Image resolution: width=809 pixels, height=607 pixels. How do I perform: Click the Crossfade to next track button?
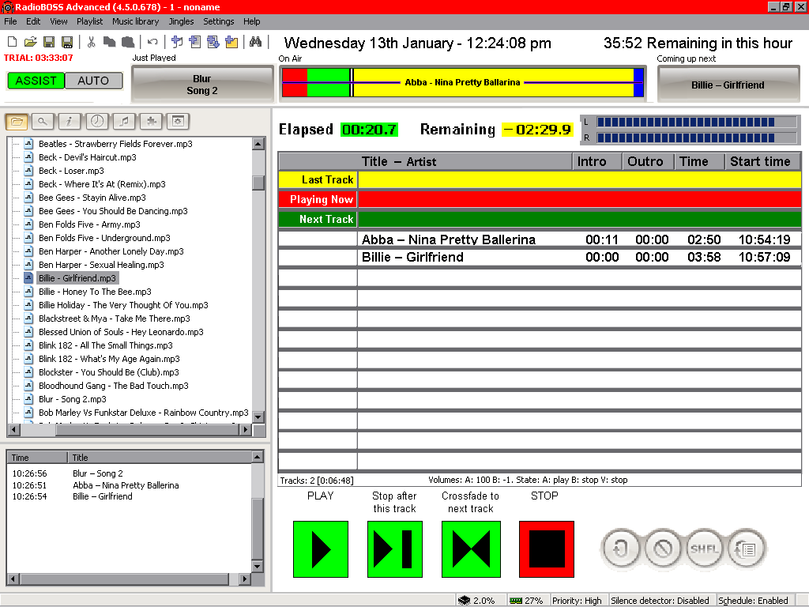tap(471, 549)
